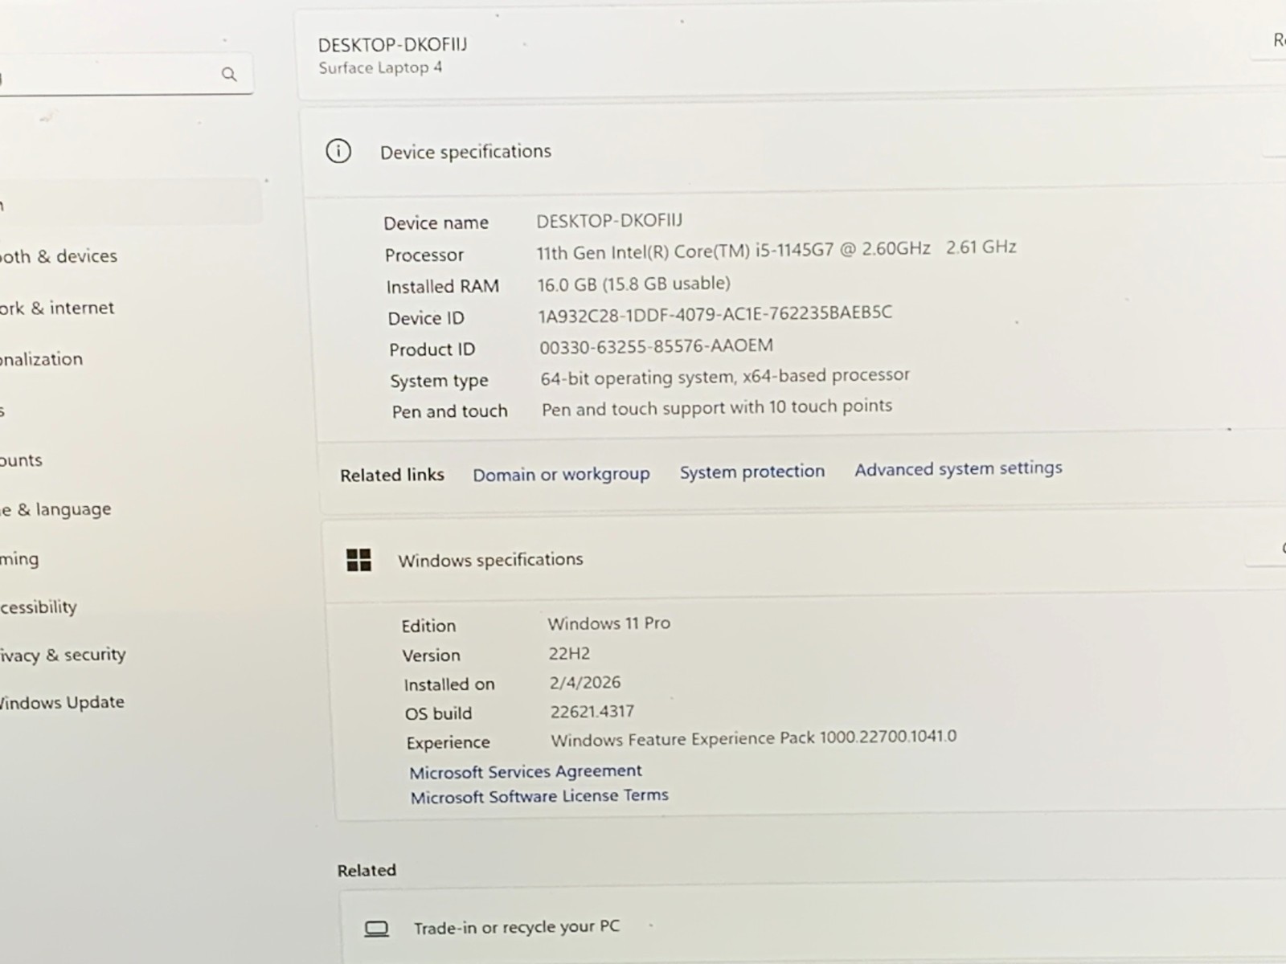Select Accessibility in sidebar
1286x964 pixels.
pyautogui.click(x=39, y=607)
